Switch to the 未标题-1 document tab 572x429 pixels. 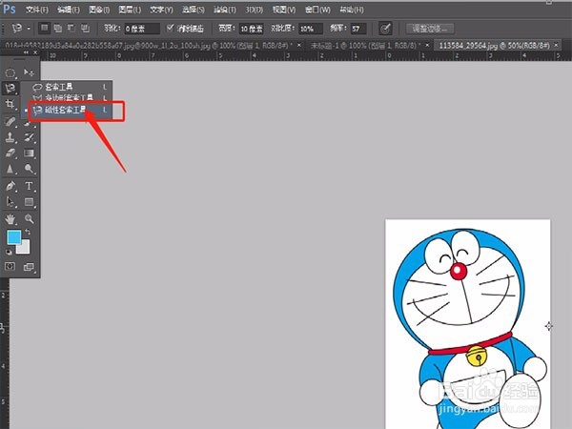pyautogui.click(x=363, y=45)
